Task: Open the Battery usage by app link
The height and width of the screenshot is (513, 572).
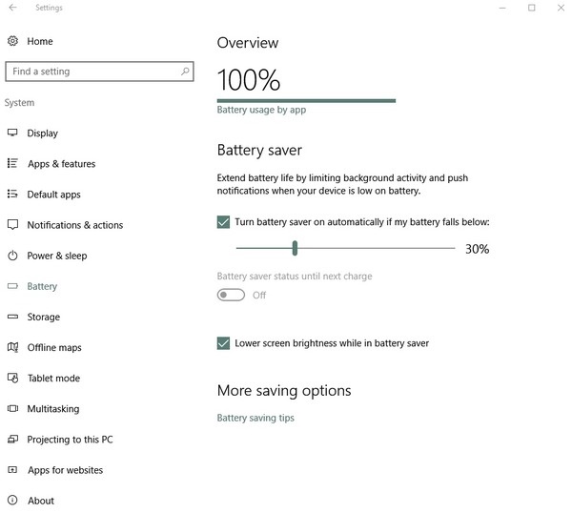Action: [261, 110]
